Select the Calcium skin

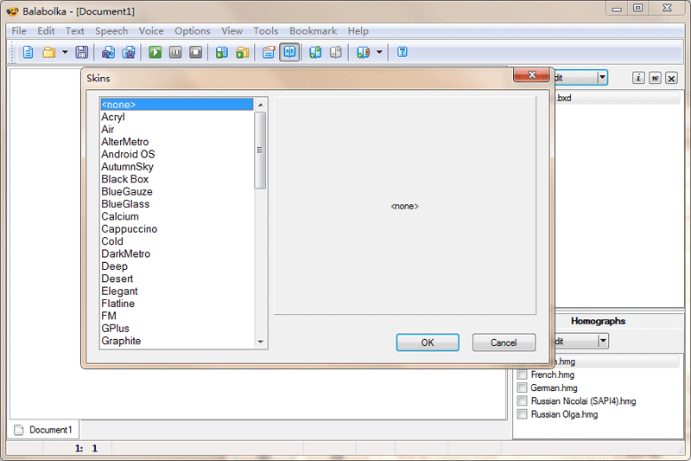click(x=177, y=216)
